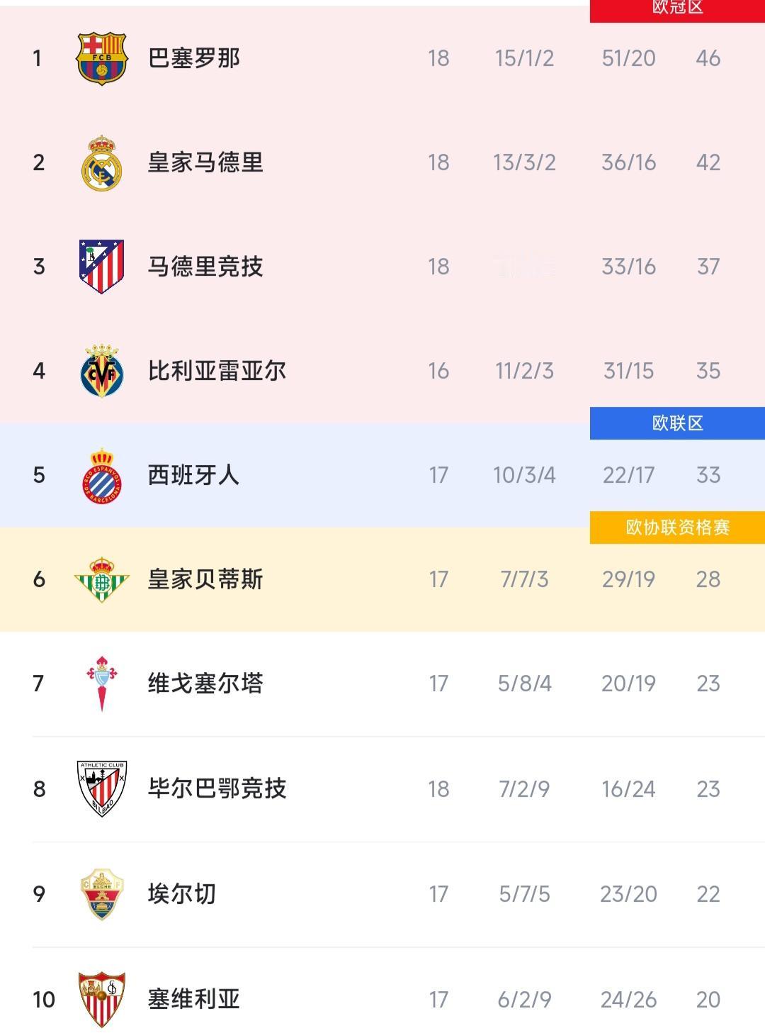Select the Barcelona club crest

coord(101,59)
